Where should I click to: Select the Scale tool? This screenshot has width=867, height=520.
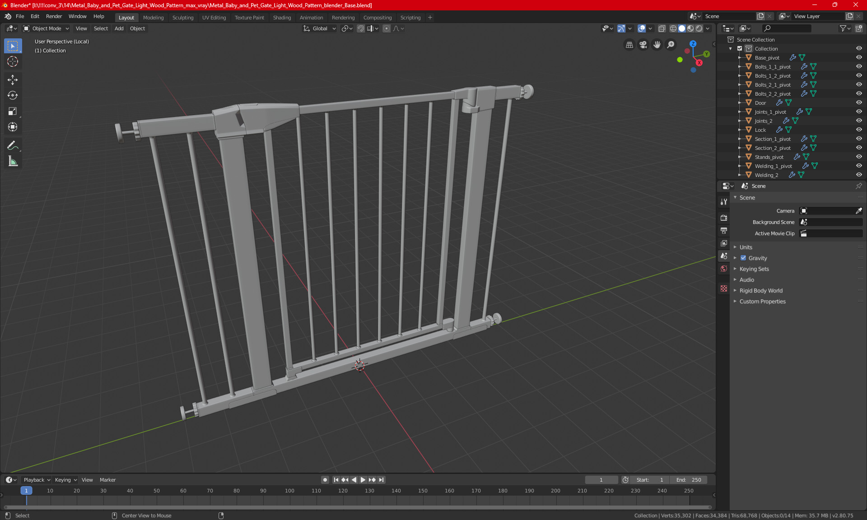[13, 111]
